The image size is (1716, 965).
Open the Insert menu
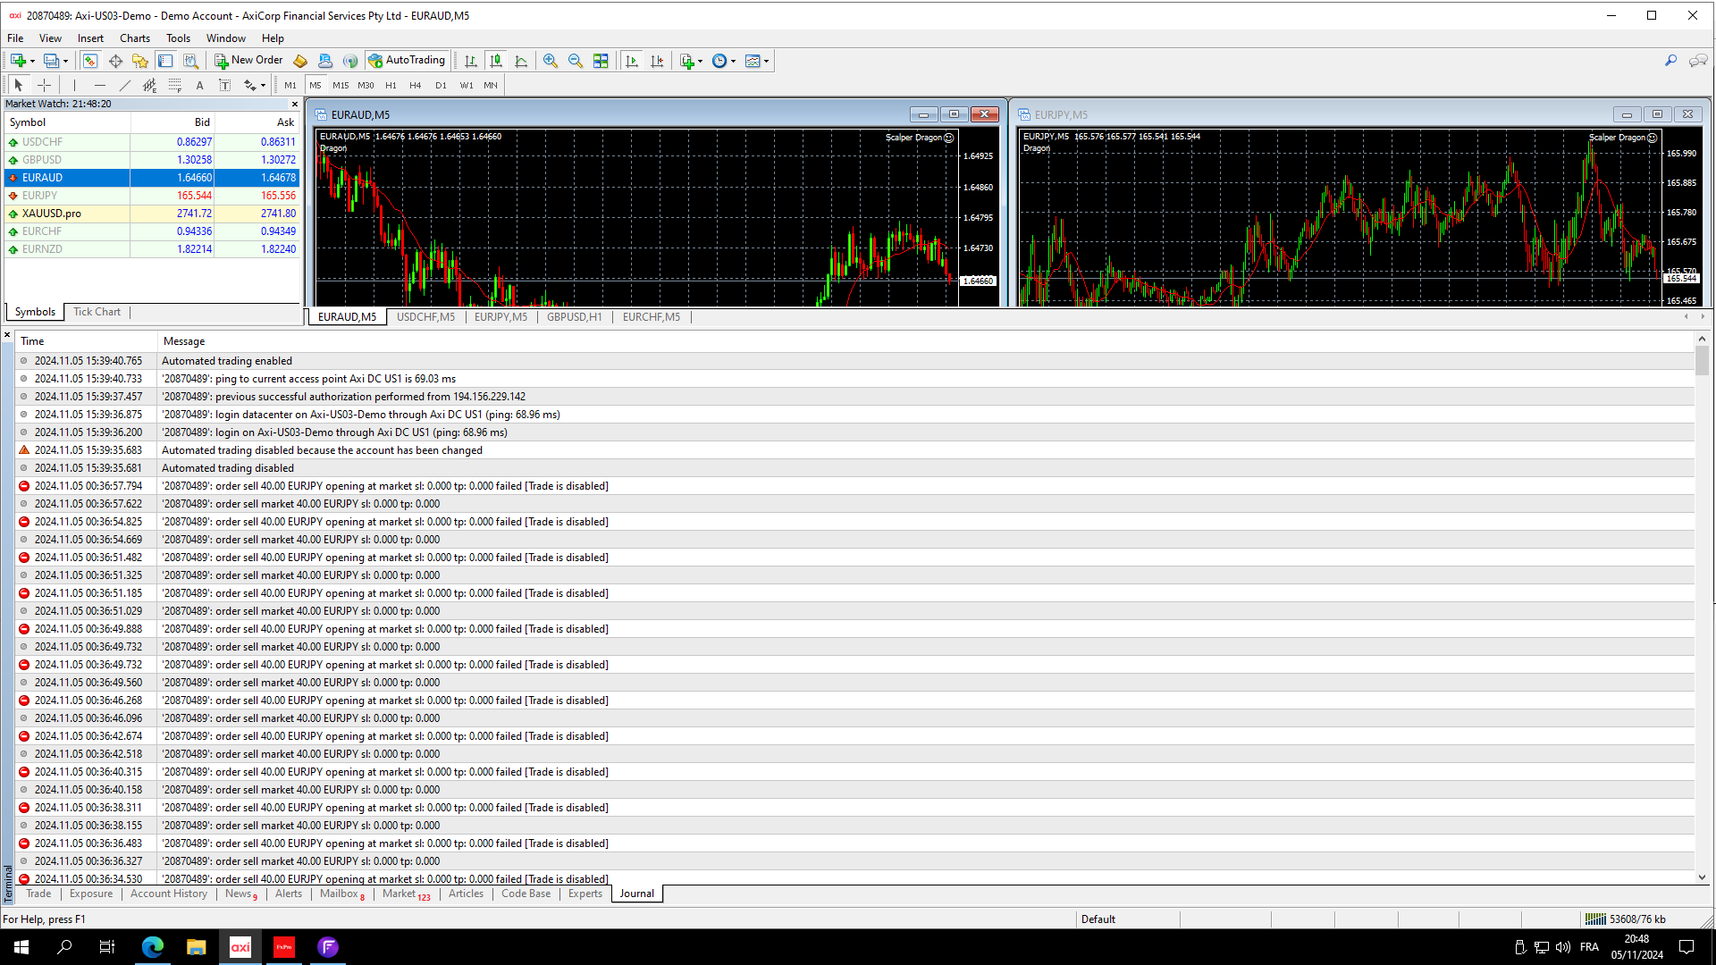[90, 38]
